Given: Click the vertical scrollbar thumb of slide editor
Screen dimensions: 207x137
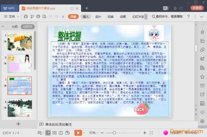Looking at the screenshot, I should (196, 48).
